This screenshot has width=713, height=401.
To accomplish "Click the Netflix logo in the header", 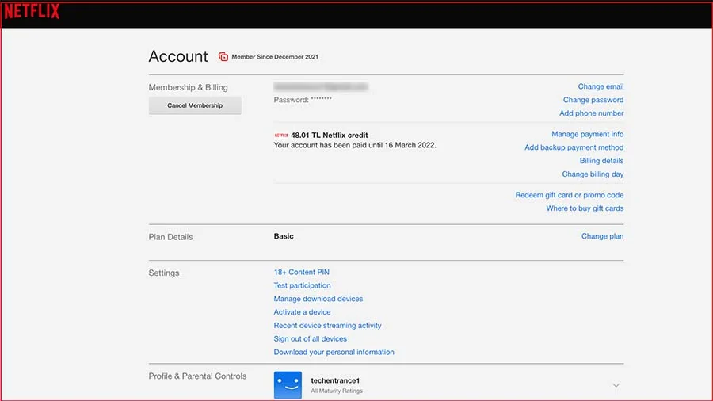I will (32, 11).
